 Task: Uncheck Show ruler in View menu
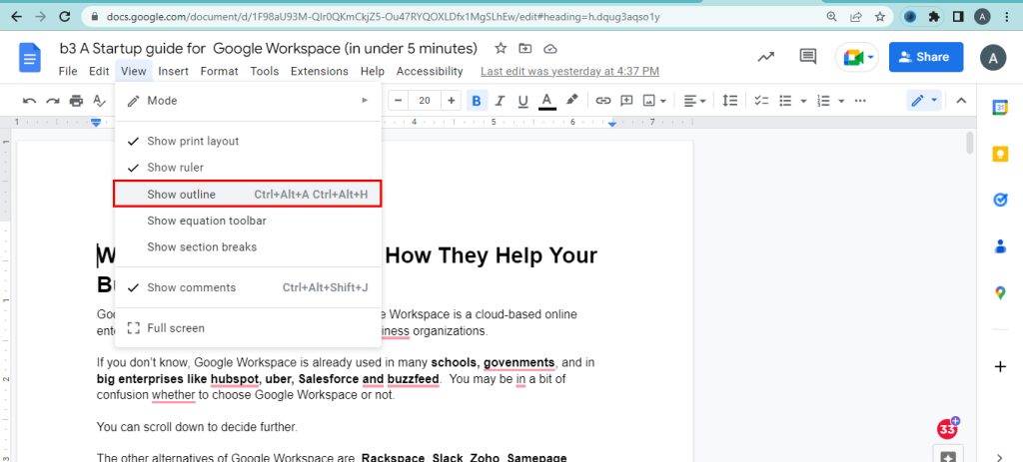pos(175,168)
